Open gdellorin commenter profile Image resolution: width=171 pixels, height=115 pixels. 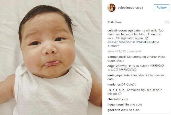(114, 110)
